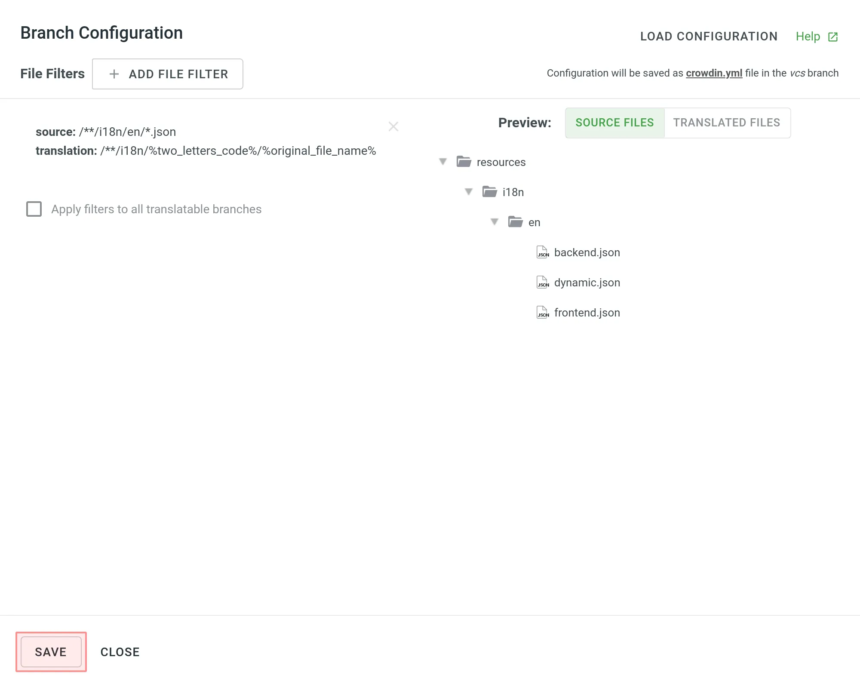This screenshot has height=688, width=860.
Task: Switch to SOURCE FILES preview tab
Action: pos(614,122)
